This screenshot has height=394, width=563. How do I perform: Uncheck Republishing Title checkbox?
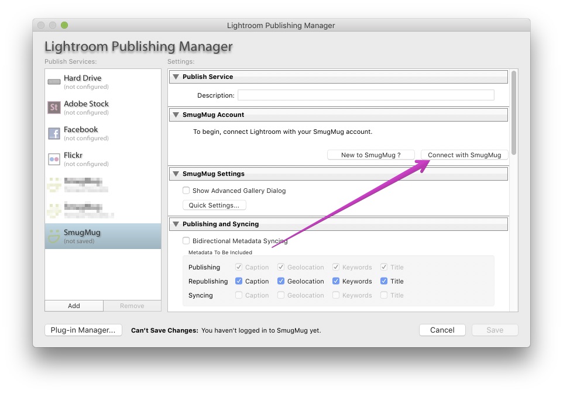[384, 281]
